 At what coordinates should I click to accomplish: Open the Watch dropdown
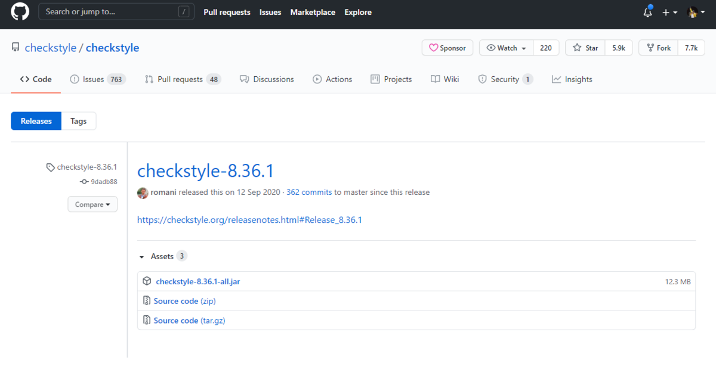pyautogui.click(x=505, y=48)
